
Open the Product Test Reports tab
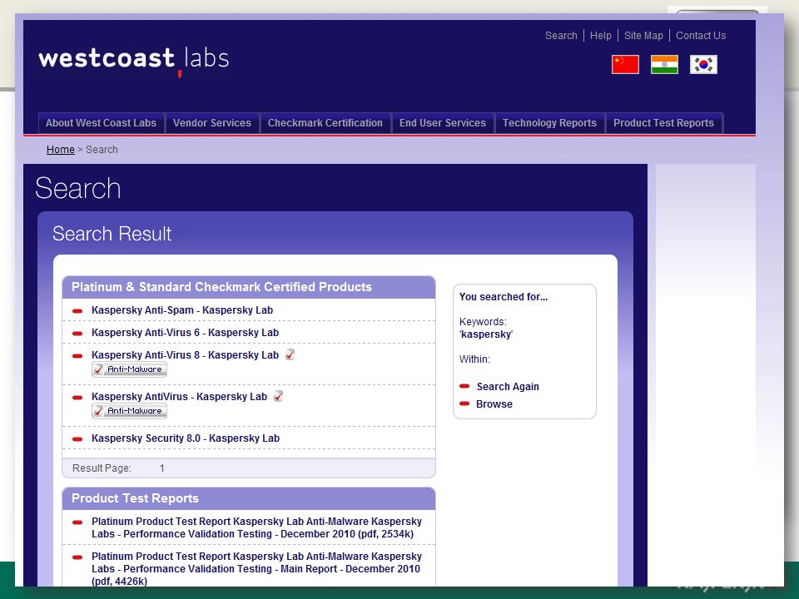tap(663, 123)
